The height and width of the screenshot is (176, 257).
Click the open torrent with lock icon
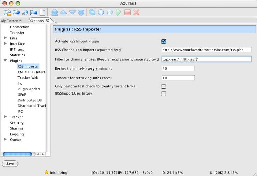[x=8, y=12]
